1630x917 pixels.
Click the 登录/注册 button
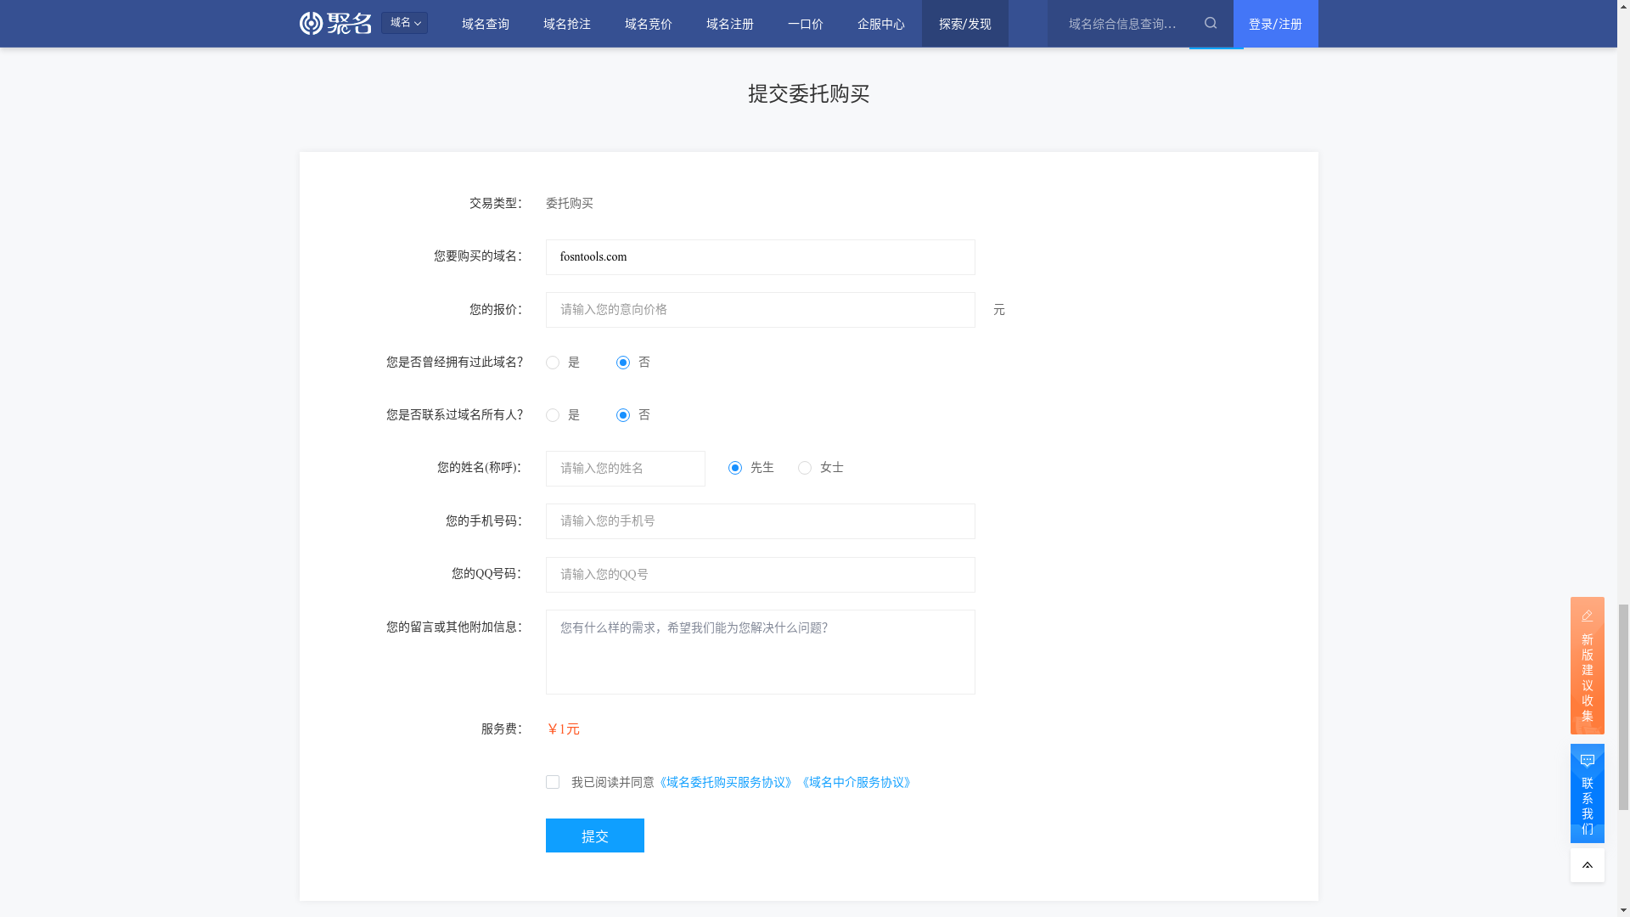[1275, 24]
